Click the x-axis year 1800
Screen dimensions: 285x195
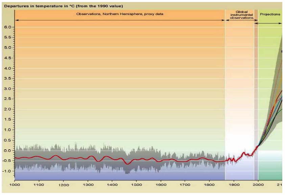210,185
